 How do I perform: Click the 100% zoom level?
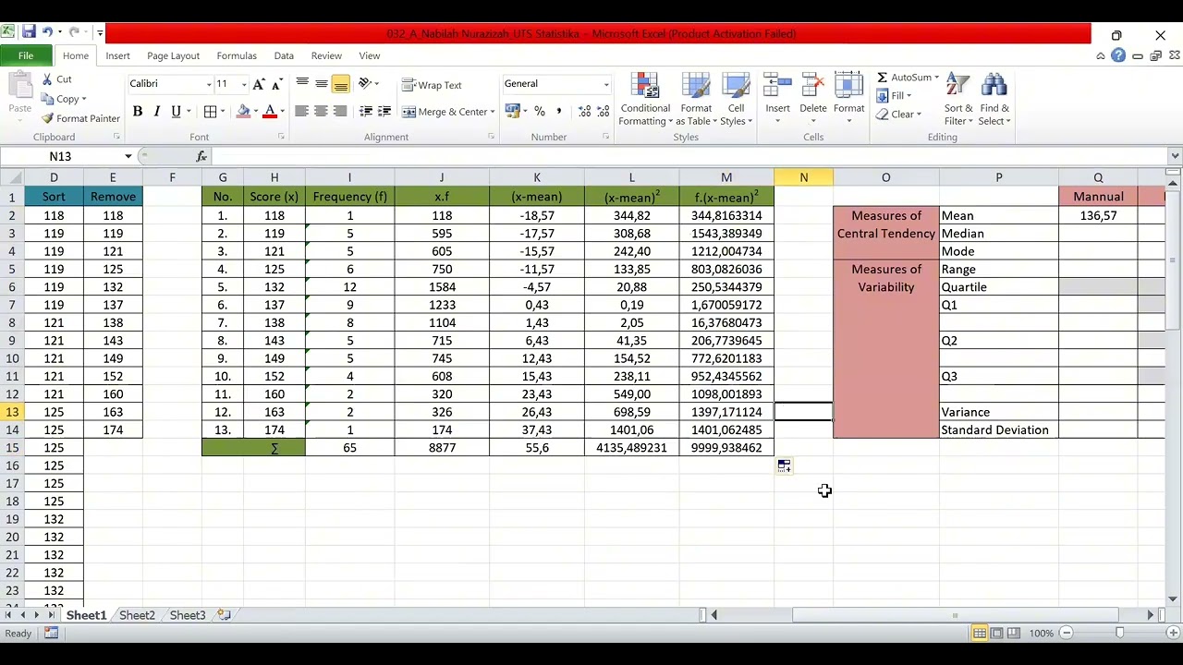[1041, 633]
